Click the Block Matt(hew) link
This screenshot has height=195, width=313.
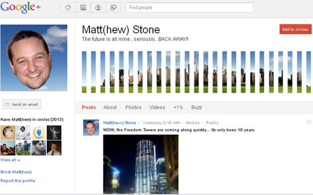point(16,172)
